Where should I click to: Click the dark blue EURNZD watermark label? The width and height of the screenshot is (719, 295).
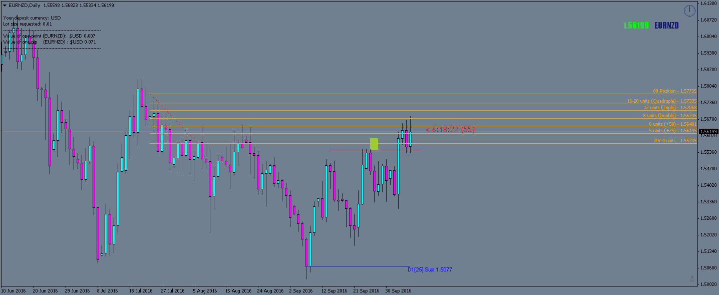point(666,26)
